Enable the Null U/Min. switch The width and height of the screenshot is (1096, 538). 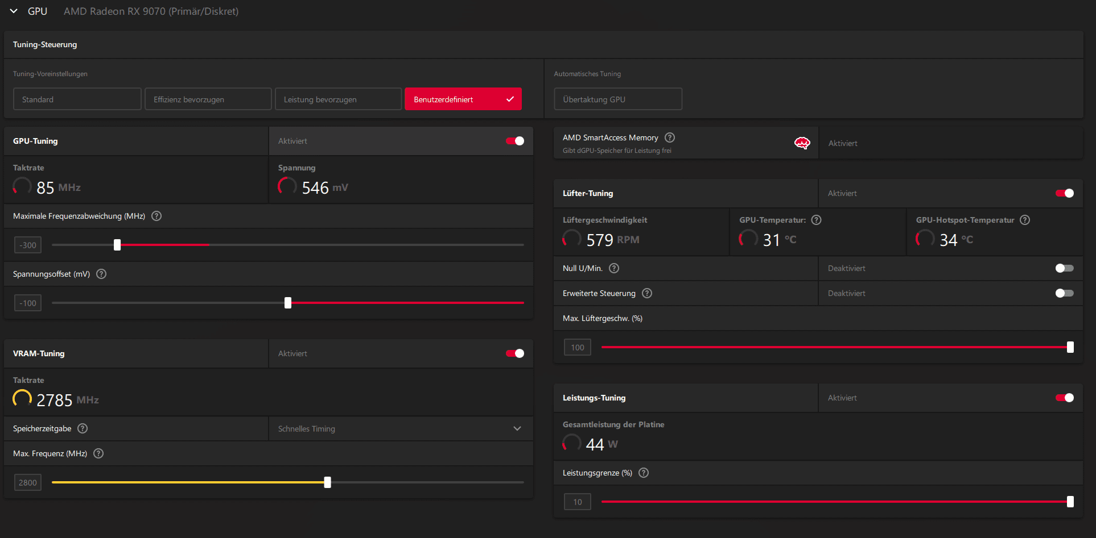click(x=1065, y=268)
